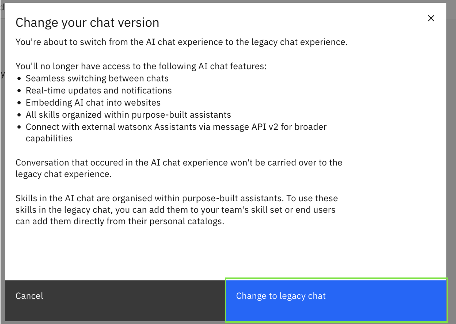Select the "Seamless switching between chats" bullet text
This screenshot has height=324, width=456.
[x=97, y=79]
